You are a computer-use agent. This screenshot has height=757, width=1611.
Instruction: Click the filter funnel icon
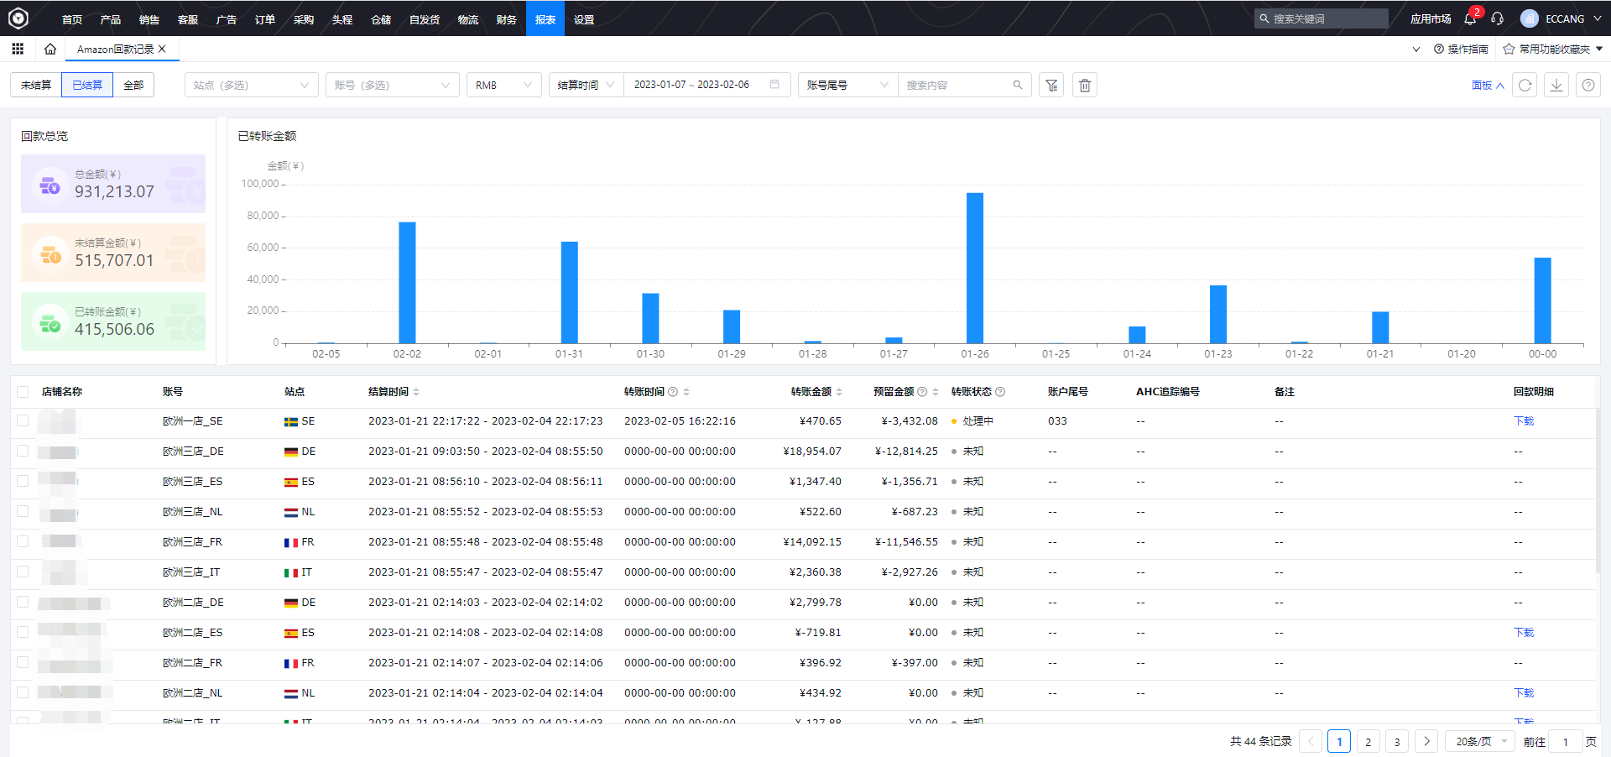pyautogui.click(x=1051, y=85)
